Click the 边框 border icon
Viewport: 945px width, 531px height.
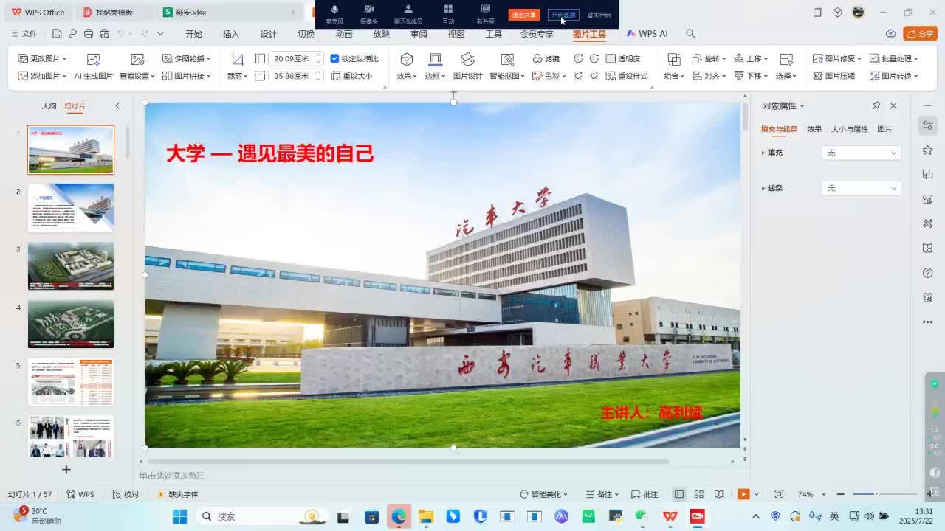[x=435, y=59]
